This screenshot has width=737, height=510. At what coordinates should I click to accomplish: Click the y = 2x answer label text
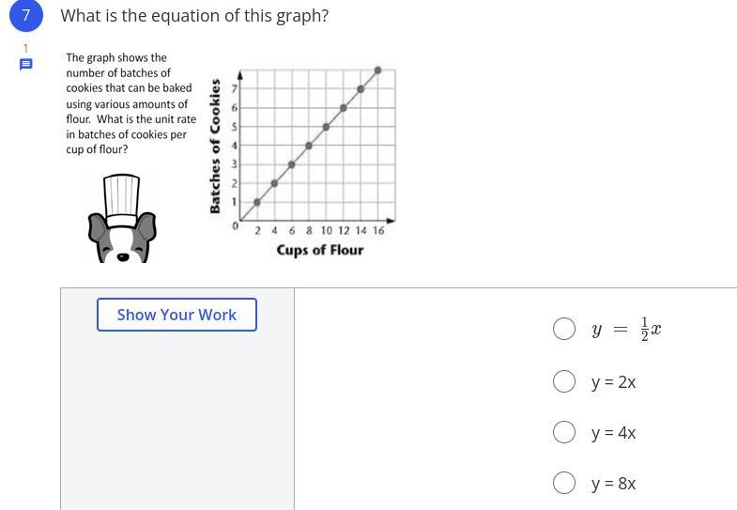(614, 382)
